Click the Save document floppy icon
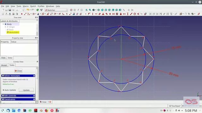 (10, 10)
